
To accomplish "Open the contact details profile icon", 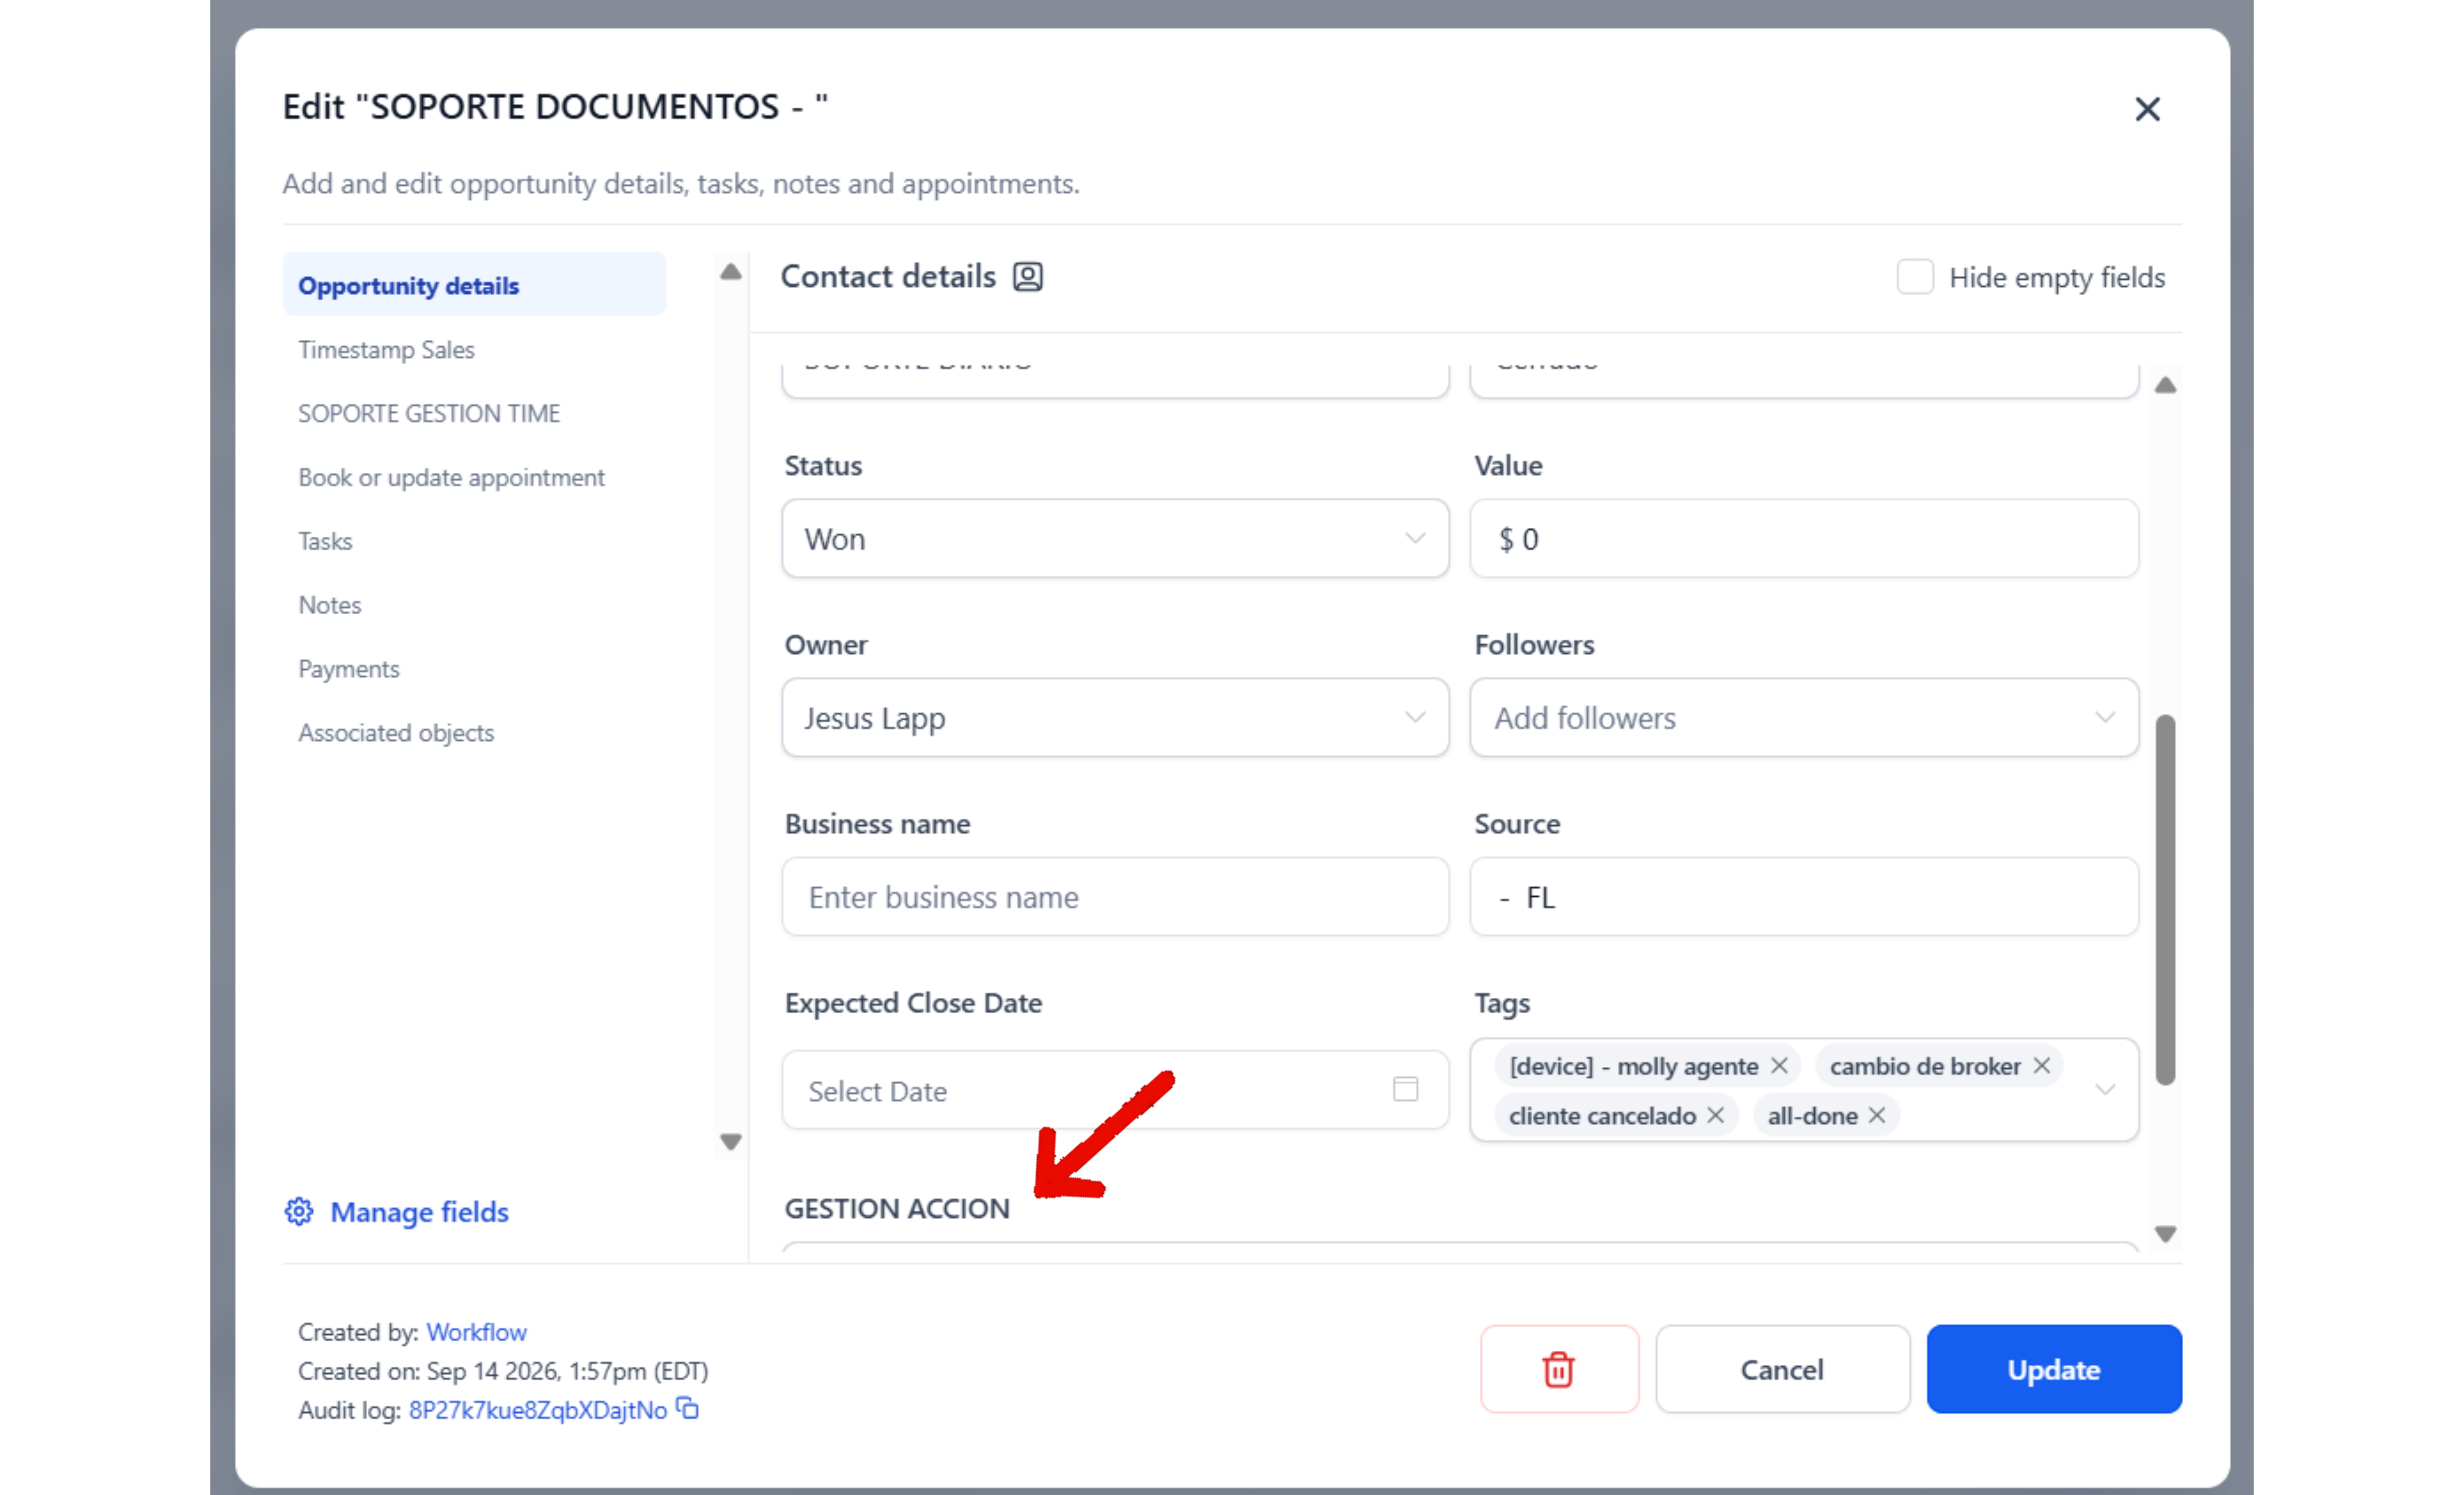I will 1028,277.
